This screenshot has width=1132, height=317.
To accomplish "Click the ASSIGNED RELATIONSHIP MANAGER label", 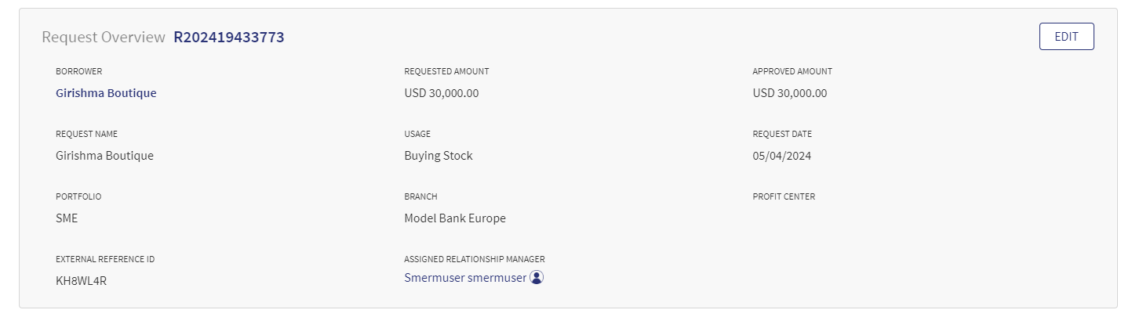I will tap(475, 259).
